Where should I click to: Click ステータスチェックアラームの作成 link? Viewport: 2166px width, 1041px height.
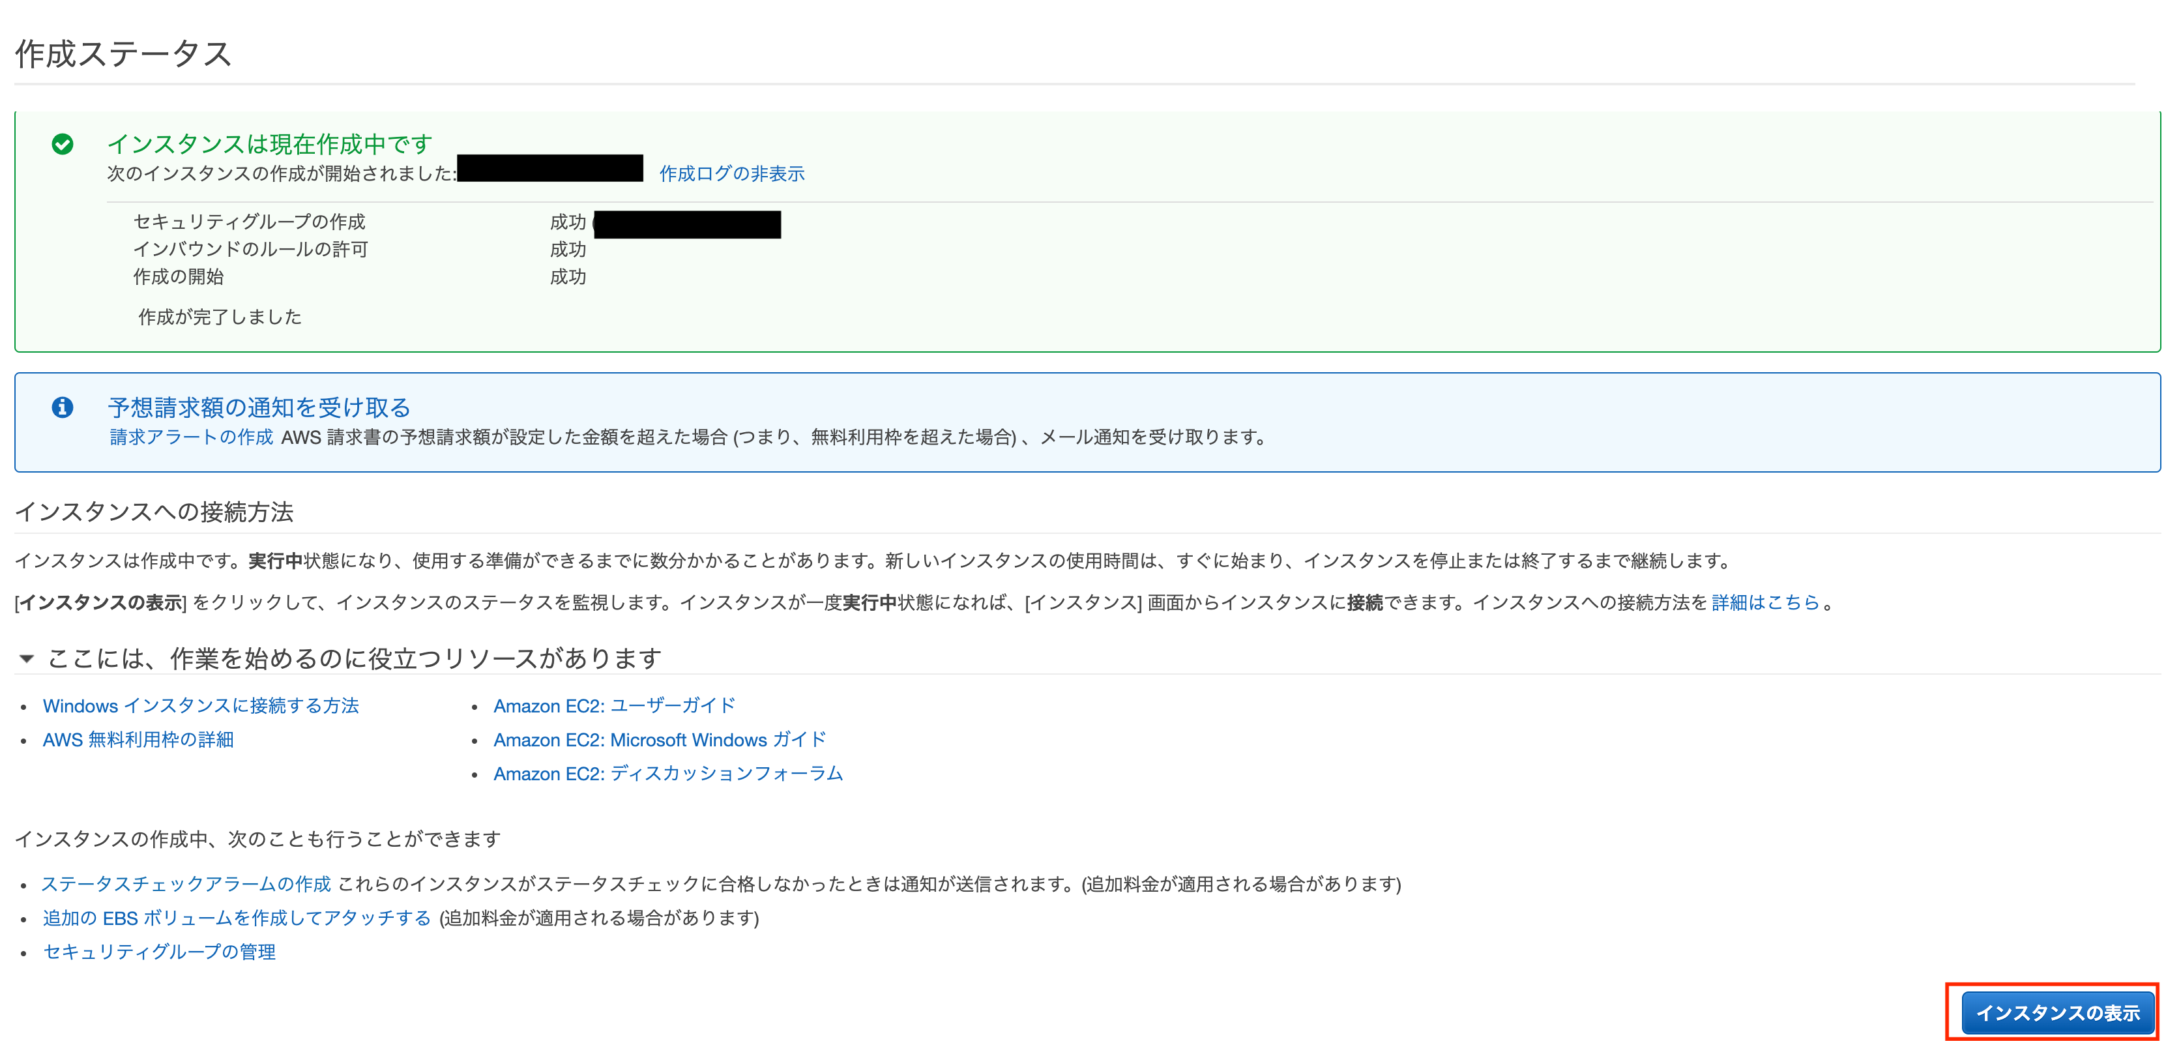[186, 884]
